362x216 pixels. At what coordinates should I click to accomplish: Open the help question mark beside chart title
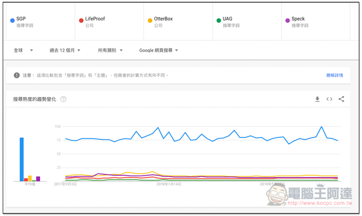(x=63, y=99)
